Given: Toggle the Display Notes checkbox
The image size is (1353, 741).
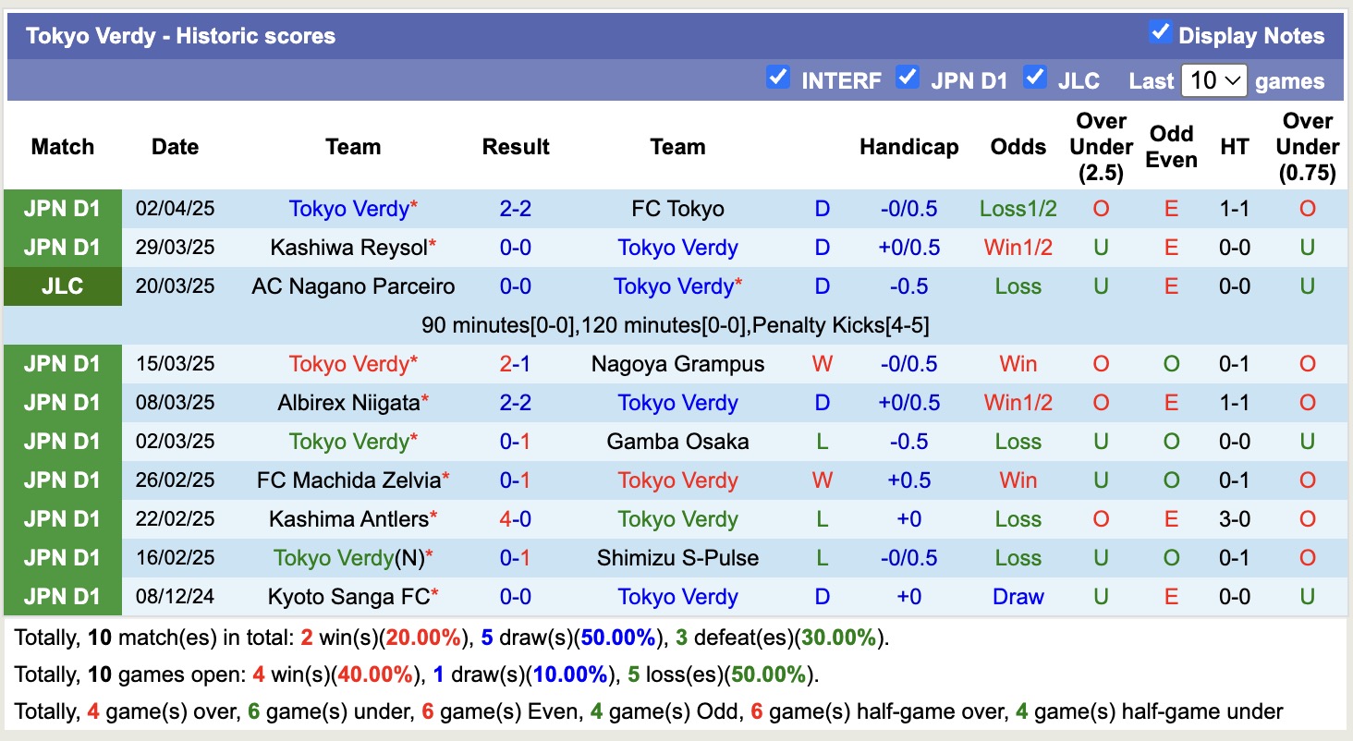Looking at the screenshot, I should click(1160, 33).
